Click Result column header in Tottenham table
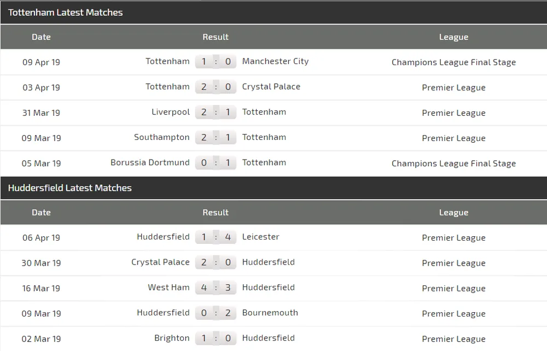The image size is (547, 351). pos(216,37)
